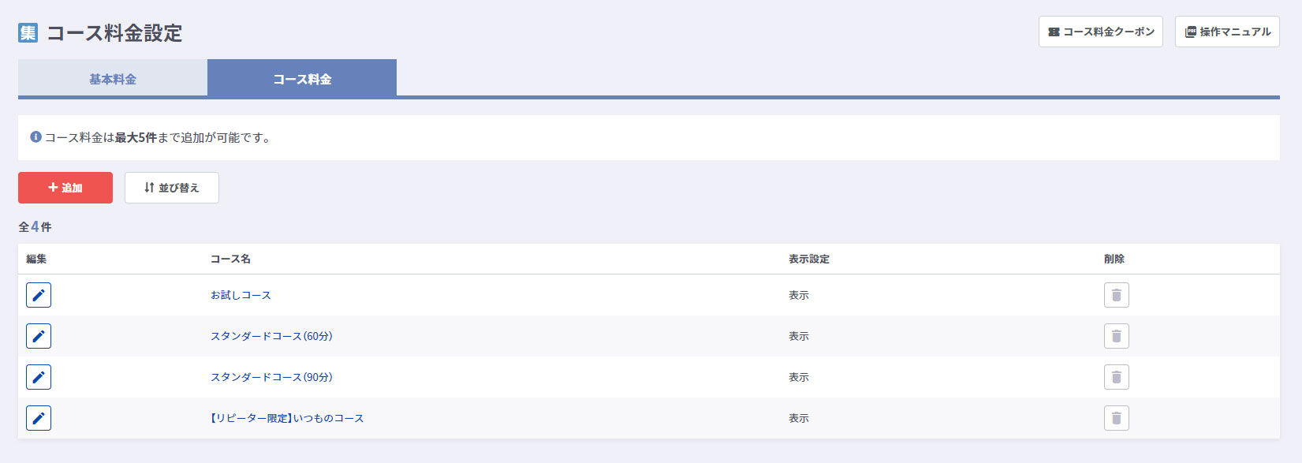Click the red 追加 button
The image size is (1302, 463).
[x=65, y=188]
